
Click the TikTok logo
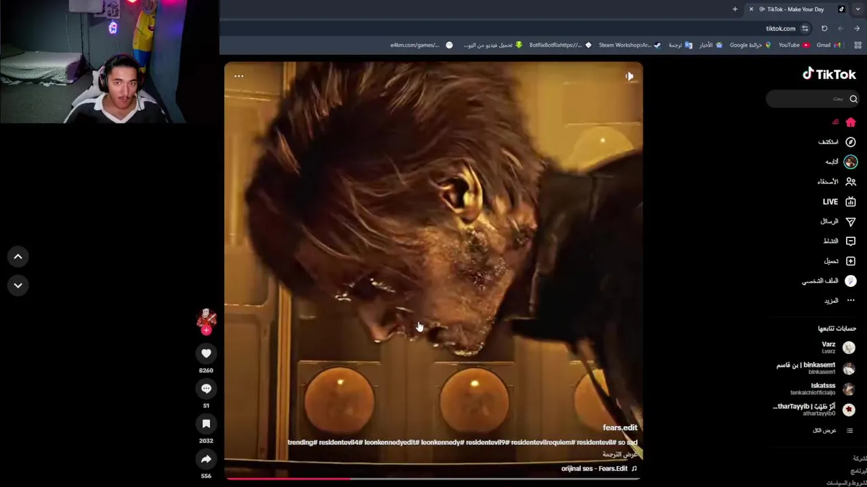pos(829,74)
